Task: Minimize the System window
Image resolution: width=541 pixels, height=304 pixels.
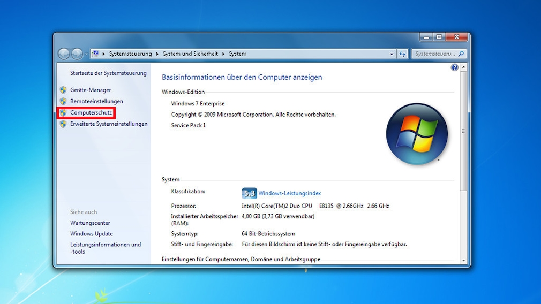Action: (x=426, y=37)
